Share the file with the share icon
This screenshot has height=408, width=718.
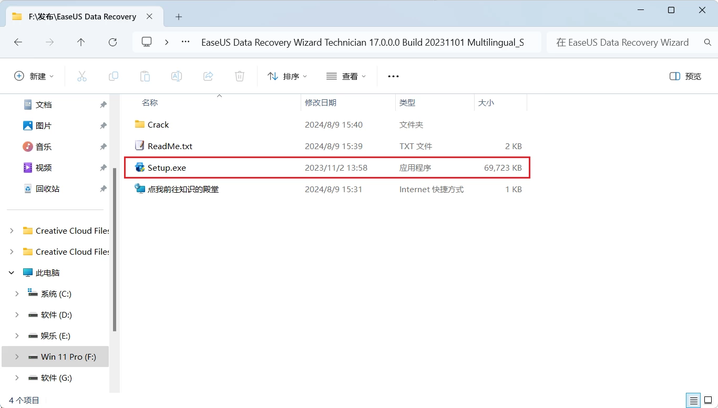click(208, 76)
